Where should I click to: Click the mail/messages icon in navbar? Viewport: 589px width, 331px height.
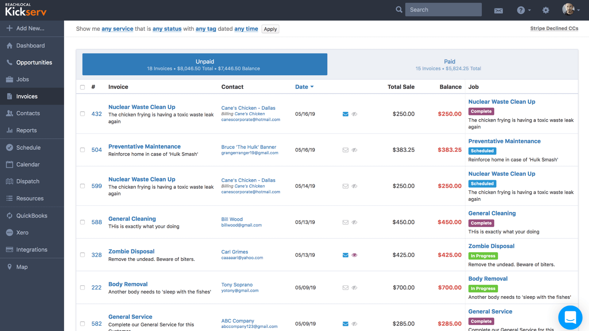click(498, 10)
